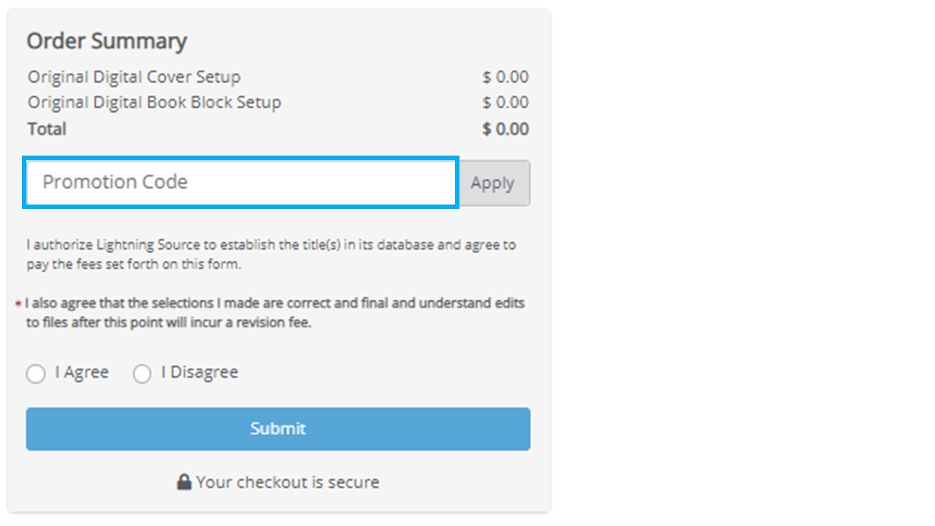The height and width of the screenshot is (526, 935).
Task: Click the Submit button
Action: point(278,429)
